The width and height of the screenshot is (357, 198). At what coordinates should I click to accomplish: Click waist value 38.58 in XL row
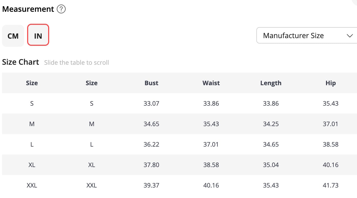pyautogui.click(x=211, y=165)
